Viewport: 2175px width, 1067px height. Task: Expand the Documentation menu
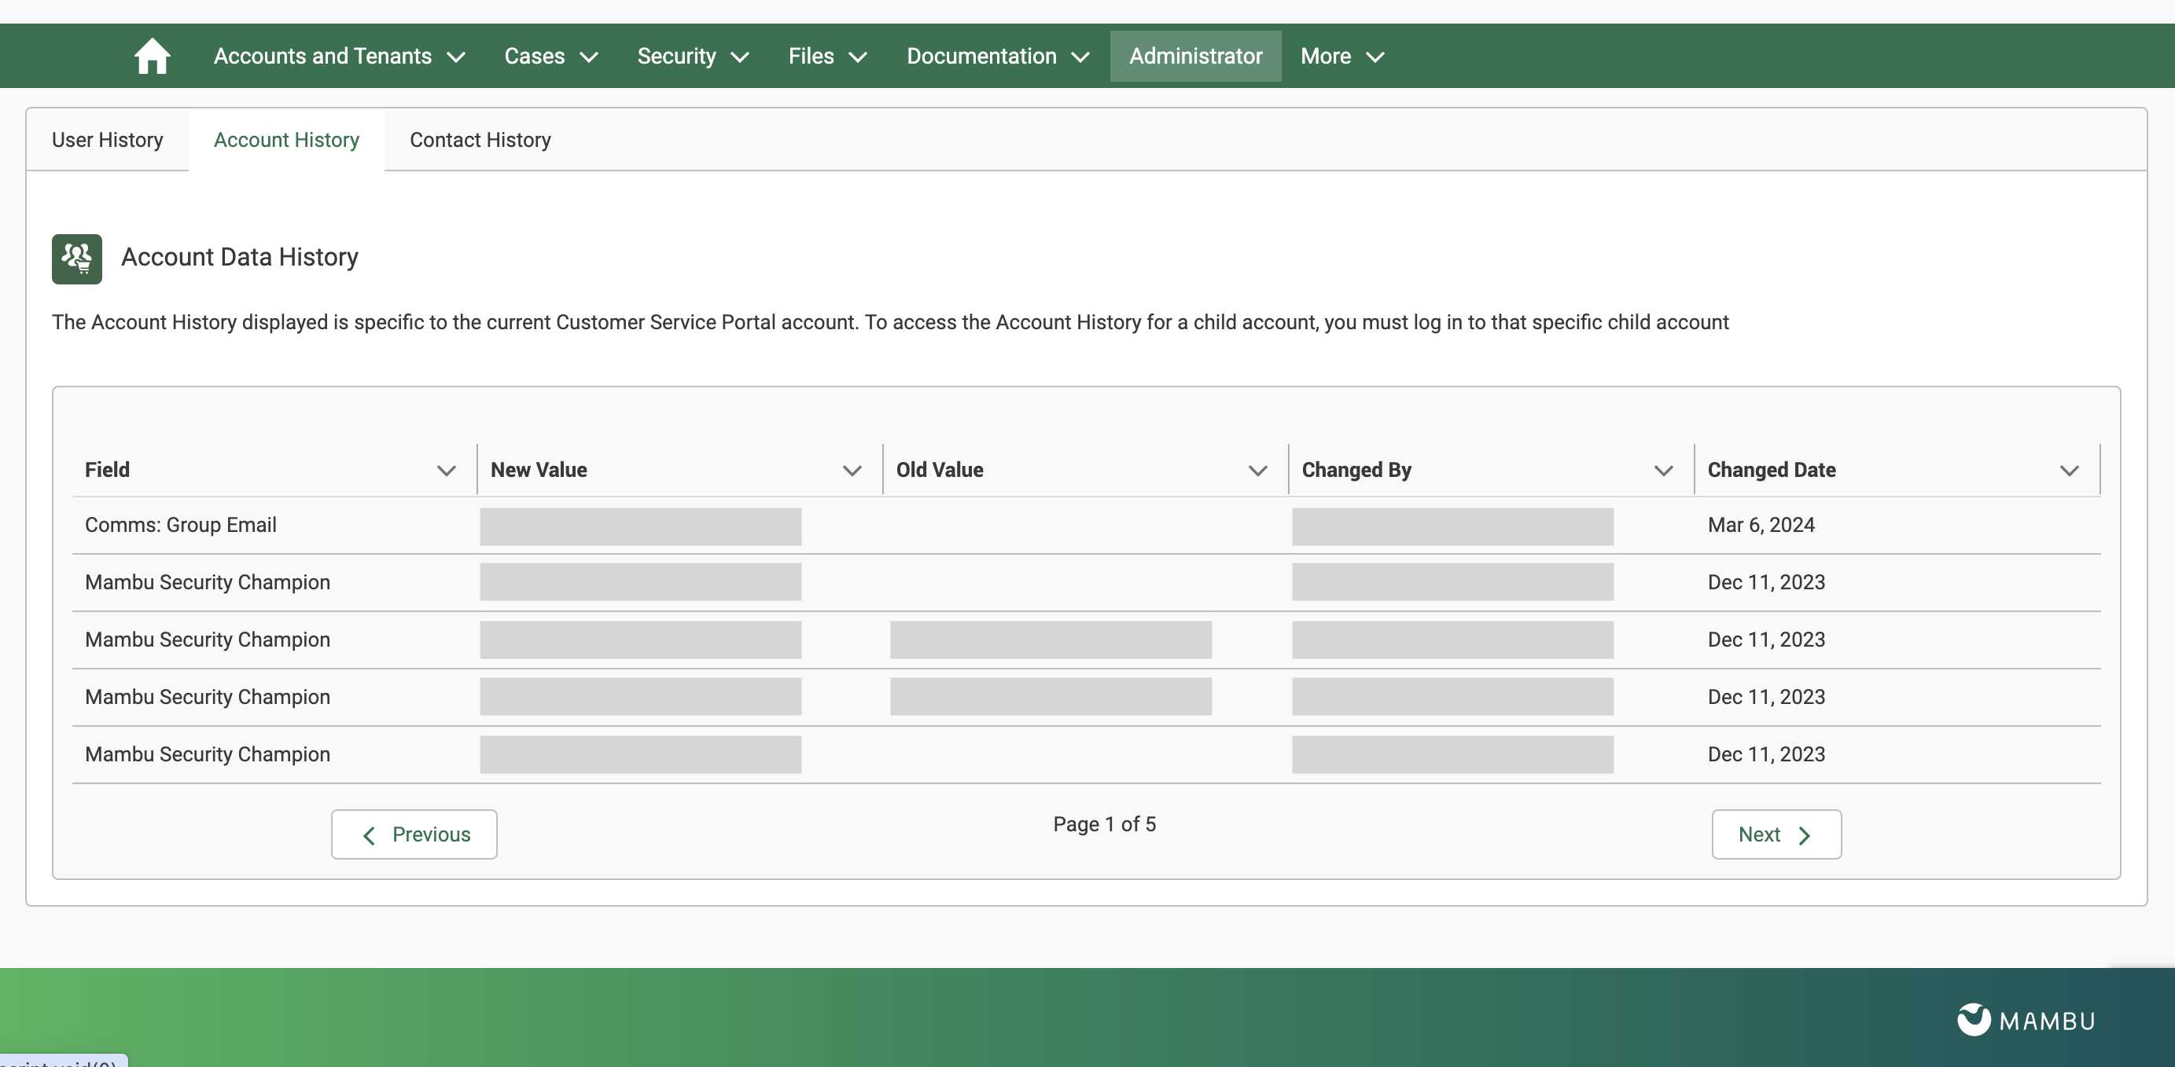click(997, 57)
